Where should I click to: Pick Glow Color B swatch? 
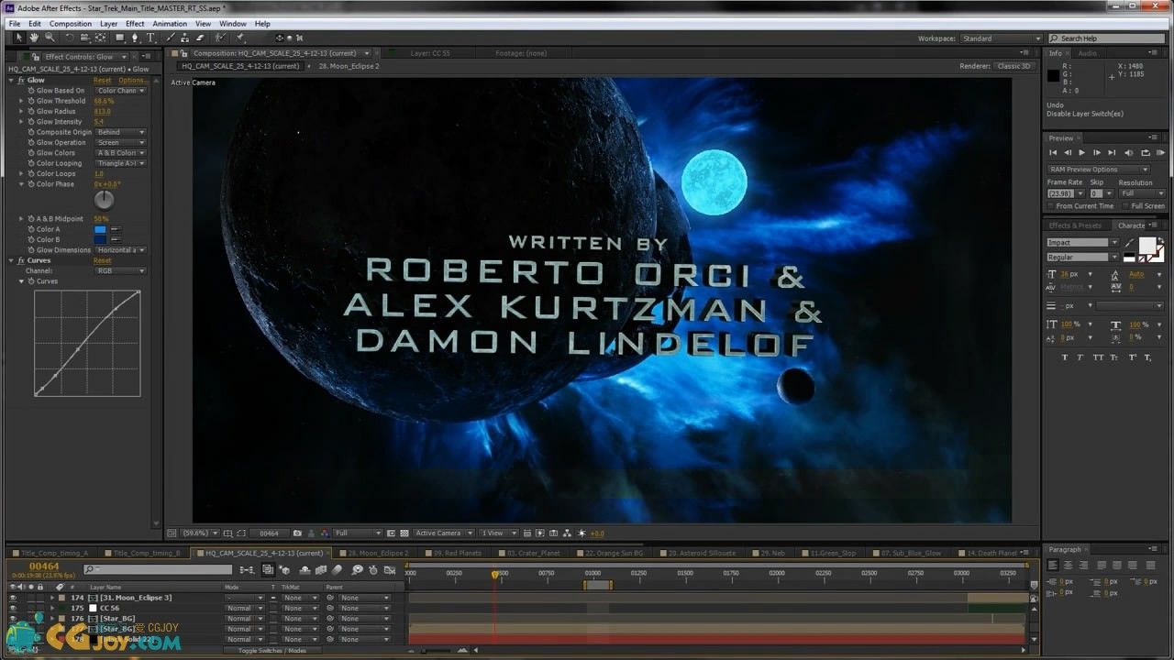tap(101, 239)
